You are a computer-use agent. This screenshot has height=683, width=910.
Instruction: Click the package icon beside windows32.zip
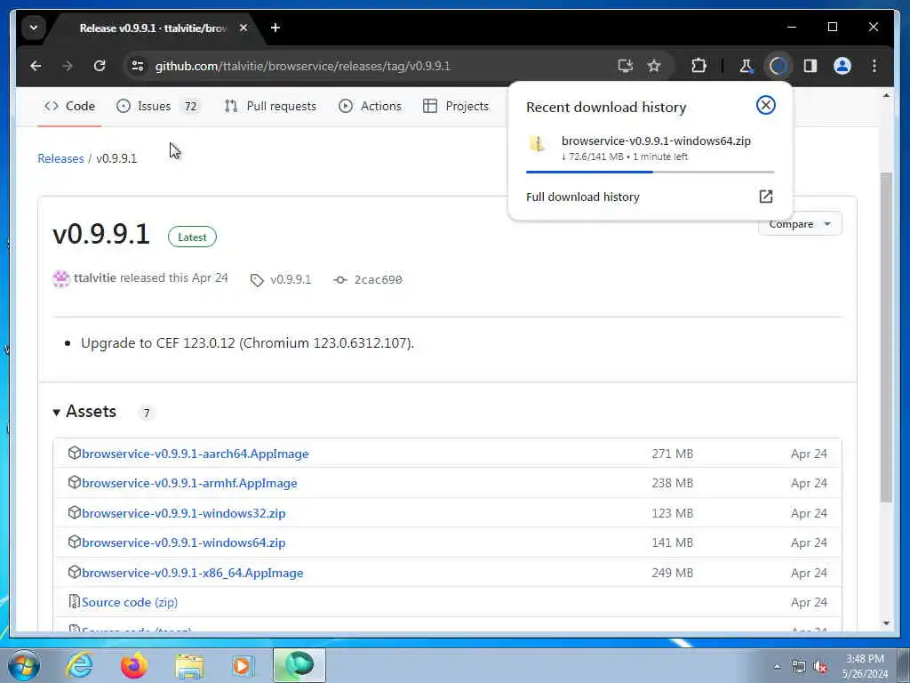74,512
